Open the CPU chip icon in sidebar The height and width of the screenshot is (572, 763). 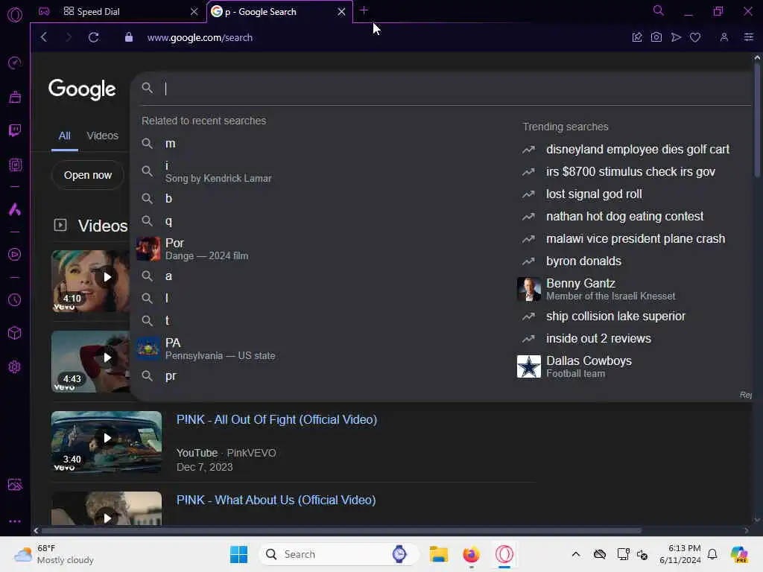point(15,165)
